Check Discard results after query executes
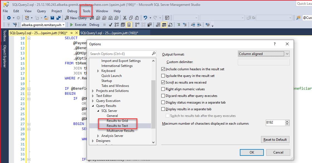 (163, 96)
